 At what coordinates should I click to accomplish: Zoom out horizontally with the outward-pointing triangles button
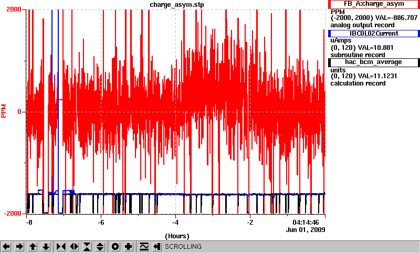[74, 247]
